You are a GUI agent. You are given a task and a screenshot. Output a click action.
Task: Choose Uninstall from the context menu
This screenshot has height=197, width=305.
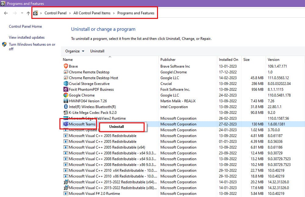117,127
